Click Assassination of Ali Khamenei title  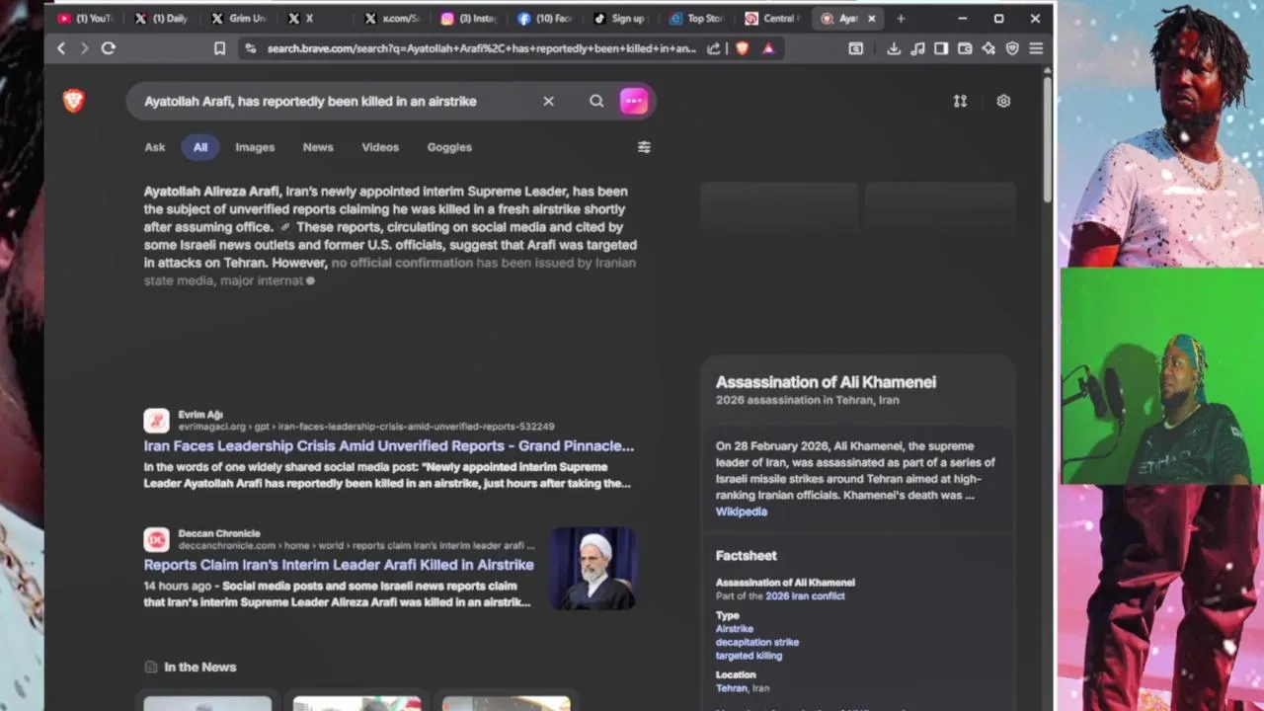[826, 382]
